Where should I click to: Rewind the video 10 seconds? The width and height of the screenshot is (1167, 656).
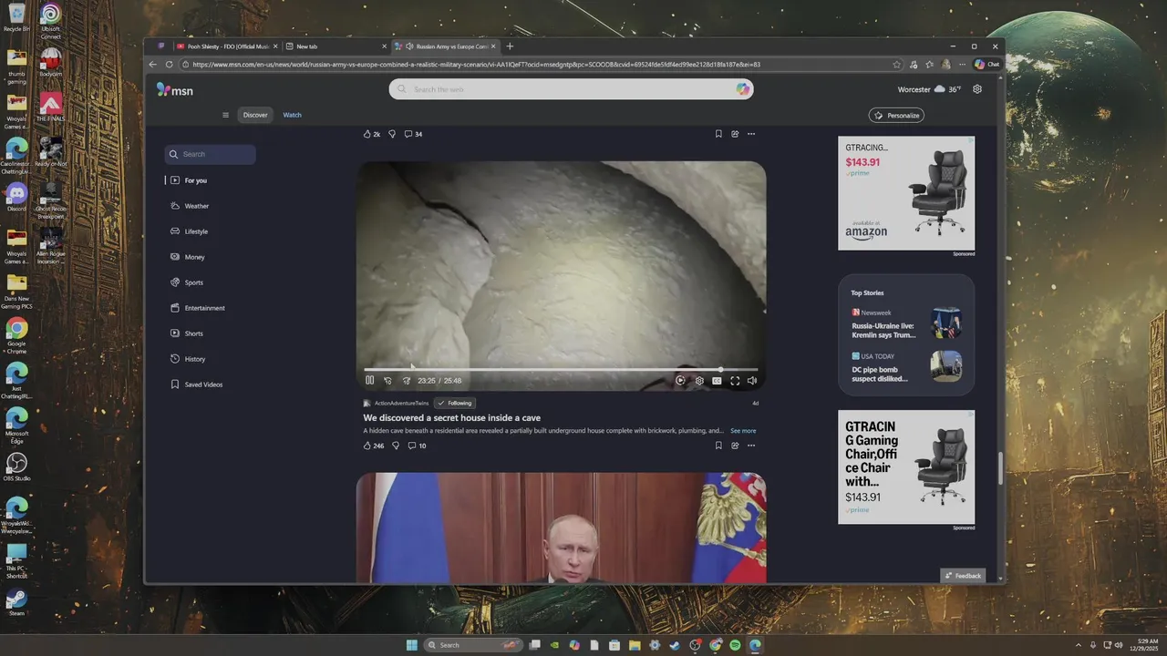pos(387,381)
